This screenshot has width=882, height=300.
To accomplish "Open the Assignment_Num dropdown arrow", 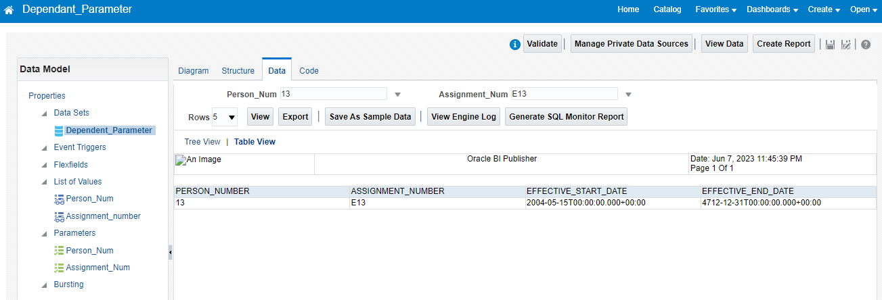I will click(628, 95).
